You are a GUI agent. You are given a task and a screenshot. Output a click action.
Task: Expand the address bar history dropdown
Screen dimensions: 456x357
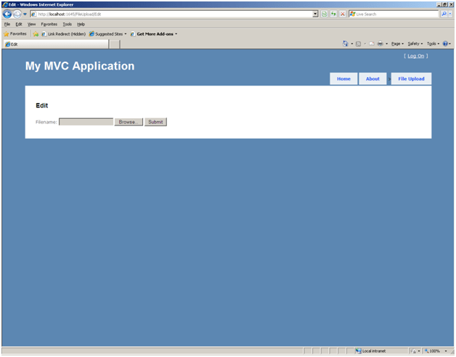click(x=315, y=14)
